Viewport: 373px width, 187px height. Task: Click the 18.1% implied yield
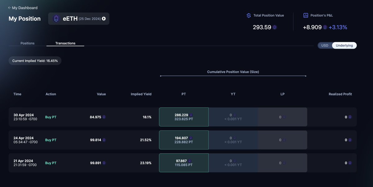click(x=147, y=117)
